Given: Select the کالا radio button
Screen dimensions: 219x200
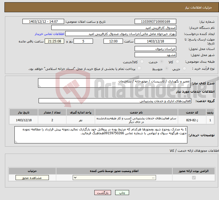Looking at the screenshot, I should (x=177, y=62).
